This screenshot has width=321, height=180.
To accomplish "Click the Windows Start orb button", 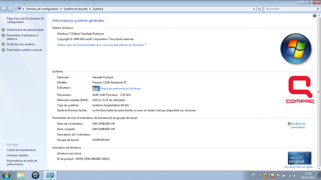I will [6, 175].
